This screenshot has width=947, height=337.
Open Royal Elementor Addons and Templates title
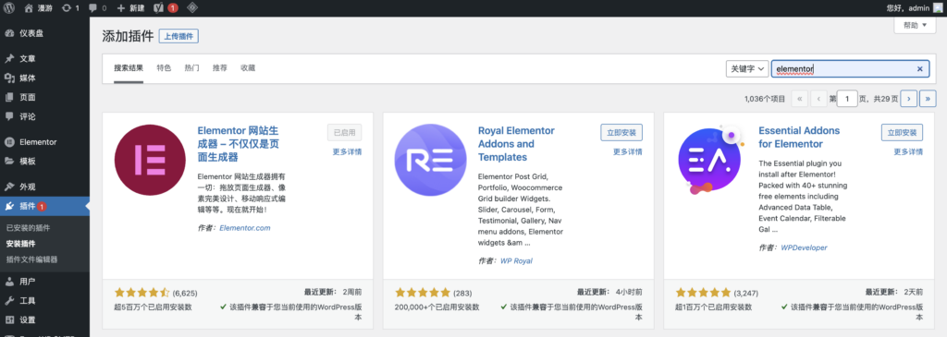[x=516, y=143]
